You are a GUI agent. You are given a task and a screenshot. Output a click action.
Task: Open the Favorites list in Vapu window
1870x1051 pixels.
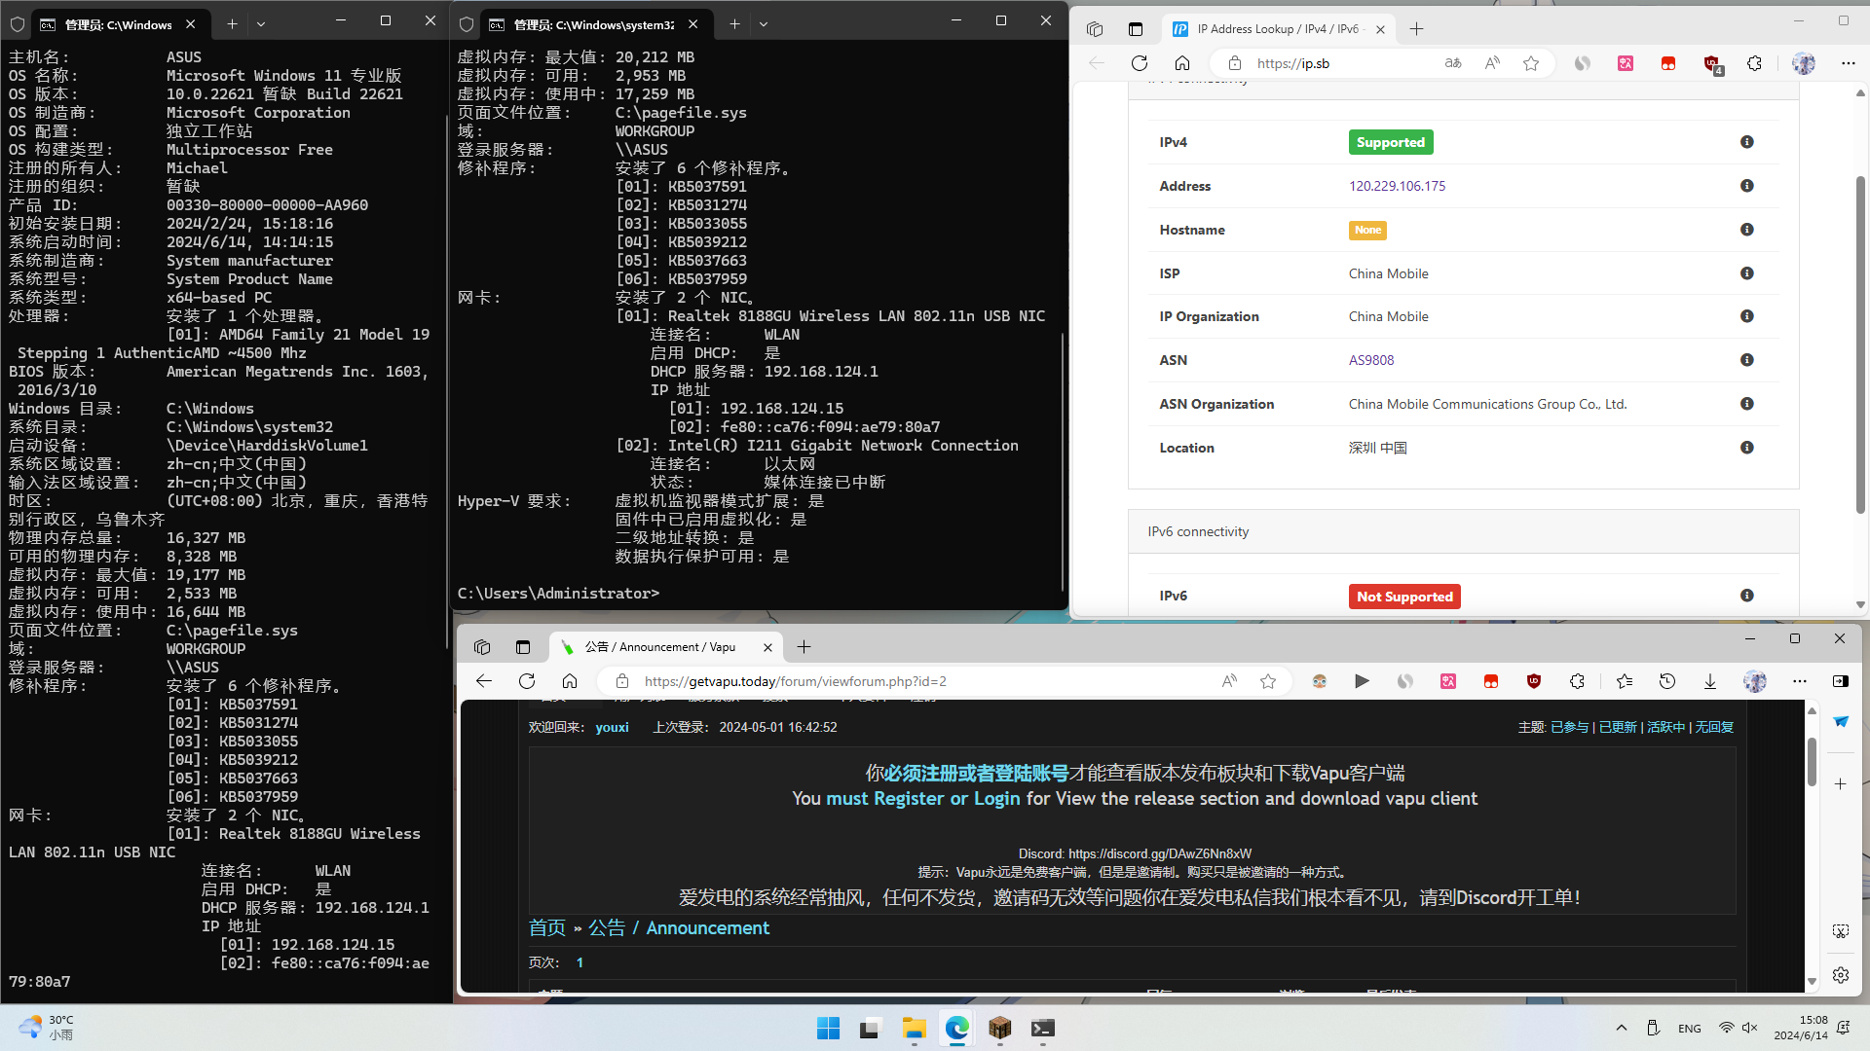pos(1625,681)
